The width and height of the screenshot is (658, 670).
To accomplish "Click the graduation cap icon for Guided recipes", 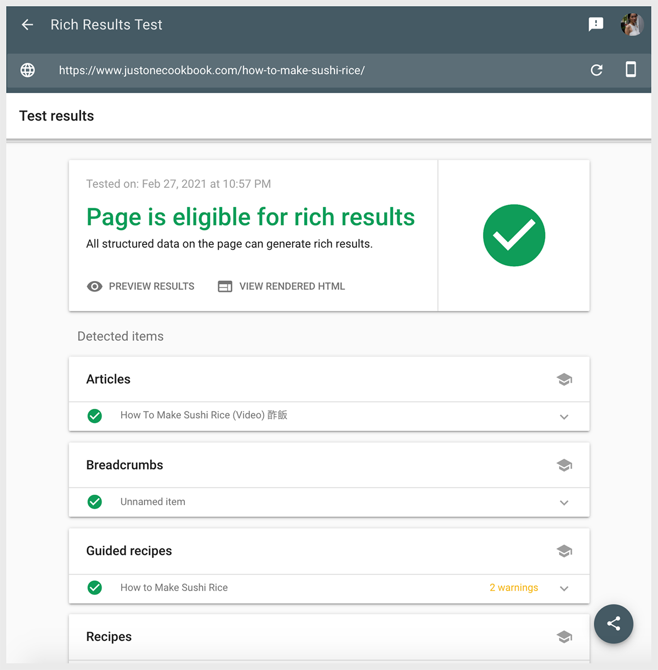I will click(x=564, y=551).
